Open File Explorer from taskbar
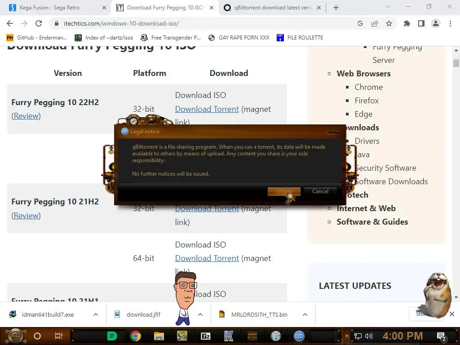Image resolution: width=460 pixels, height=345 pixels. tap(159, 336)
